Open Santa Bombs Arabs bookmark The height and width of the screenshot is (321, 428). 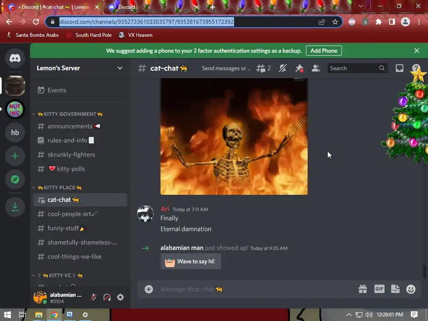[x=33, y=35]
